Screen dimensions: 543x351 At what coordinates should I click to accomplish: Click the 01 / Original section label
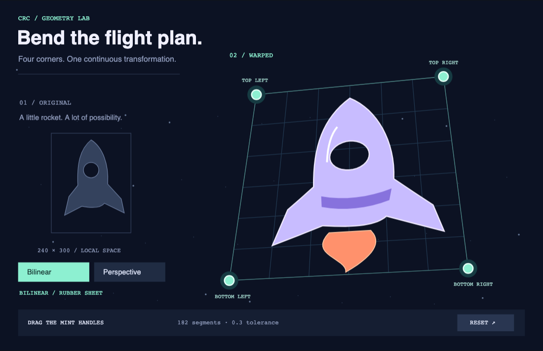click(45, 103)
